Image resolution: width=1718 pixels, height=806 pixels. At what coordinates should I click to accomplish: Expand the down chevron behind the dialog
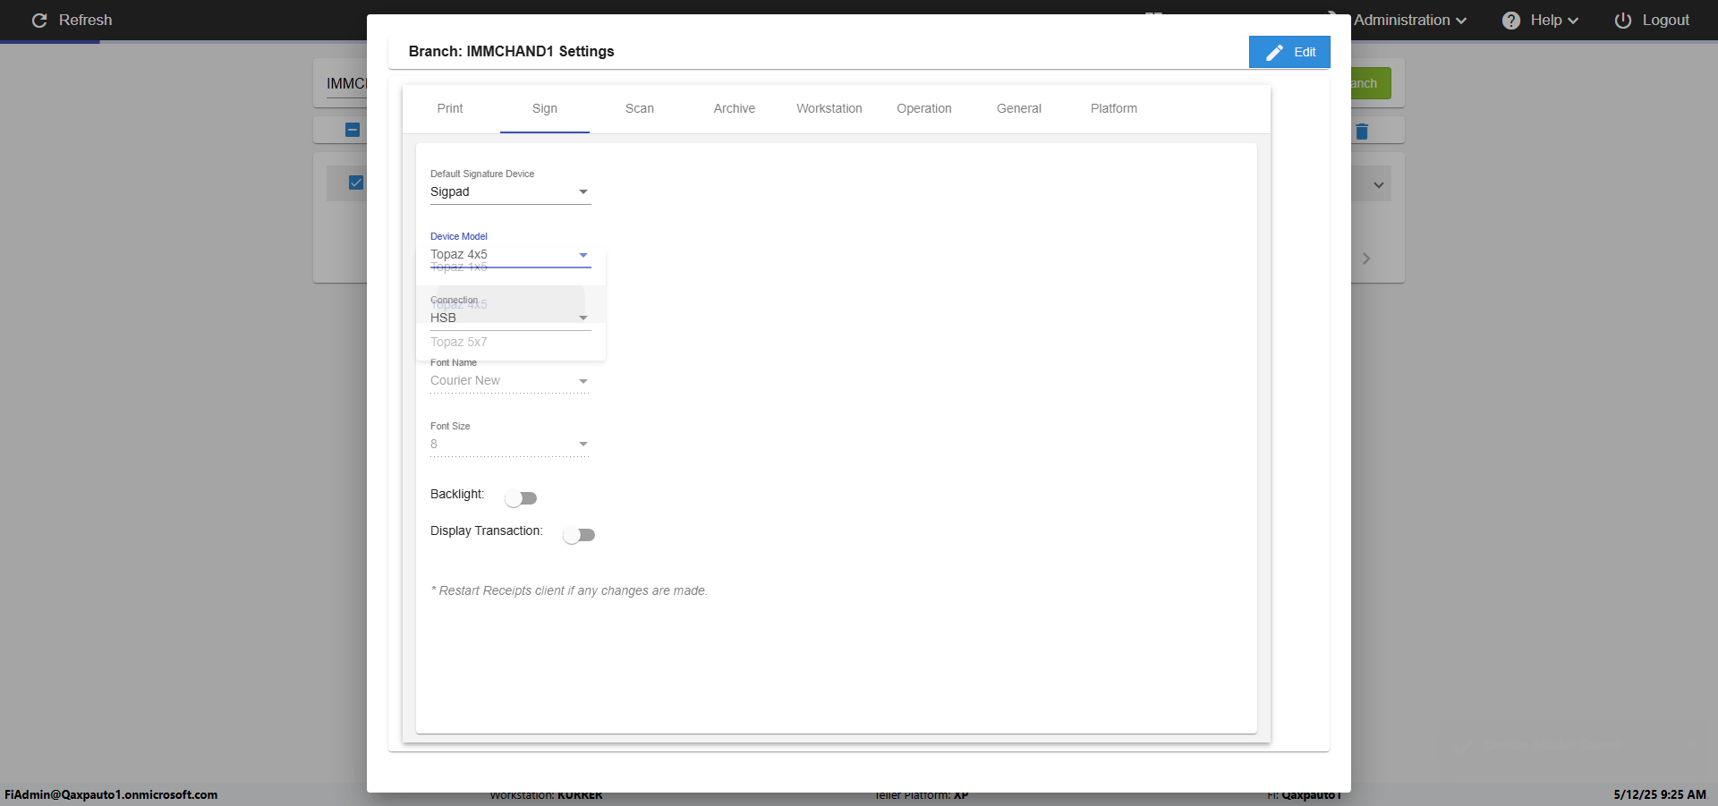[x=1379, y=185]
